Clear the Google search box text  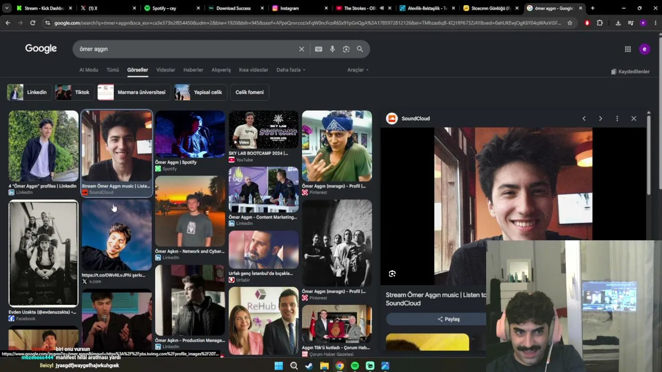pos(302,49)
